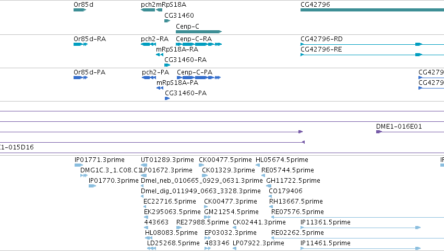Viewport: 444px width, 251px height.
Task: Click EST IP11461.5prime
Action: [326, 244]
